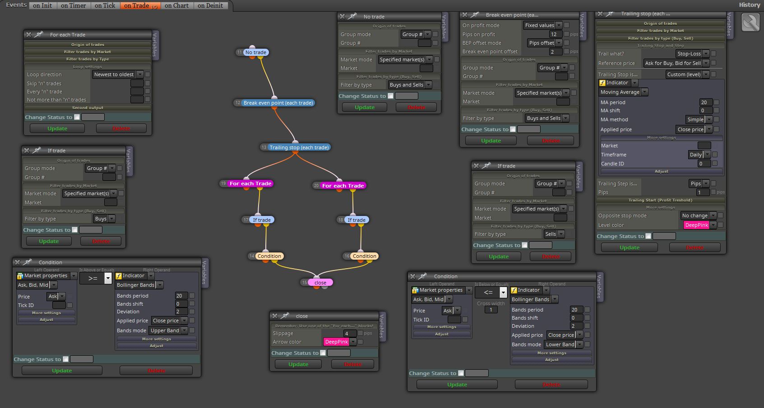Toggle Change Status checkbox in 'For each Trade' panel
This screenshot has width=764, height=408.
coord(77,117)
